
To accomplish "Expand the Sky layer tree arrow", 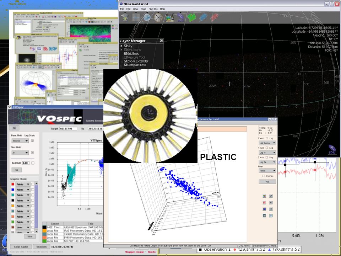I will (121, 46).
